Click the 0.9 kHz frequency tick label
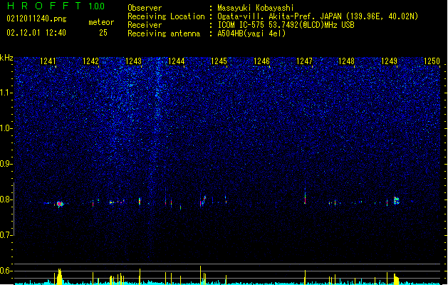Image resolution: width=448 pixels, height=285 pixels. click(6, 164)
